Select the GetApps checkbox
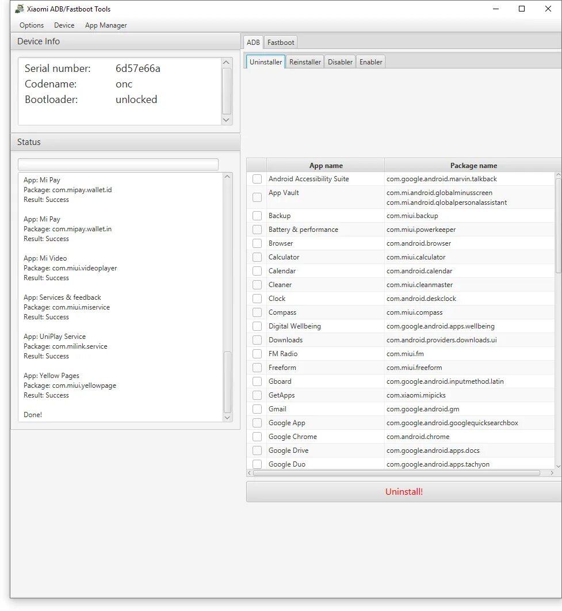 click(x=257, y=395)
